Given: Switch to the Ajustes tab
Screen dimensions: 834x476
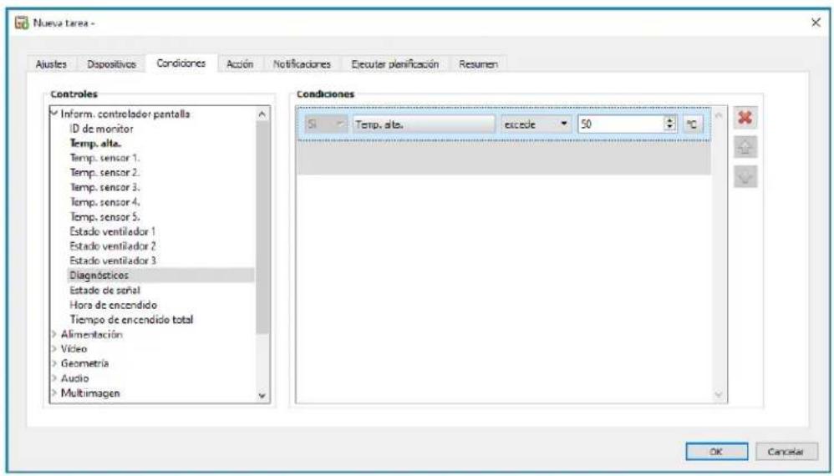Looking at the screenshot, I should point(51,64).
